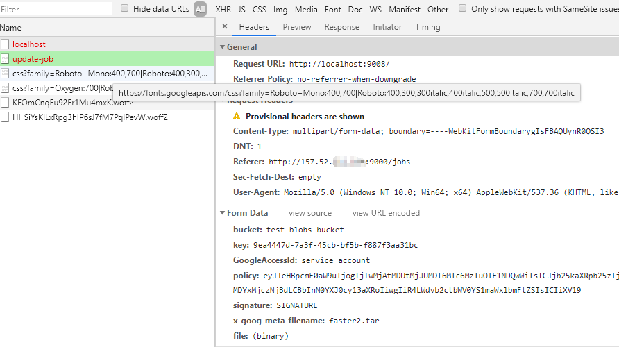
Task: Click the User-Agent Mozilla/5.0 value
Action: coord(451,192)
